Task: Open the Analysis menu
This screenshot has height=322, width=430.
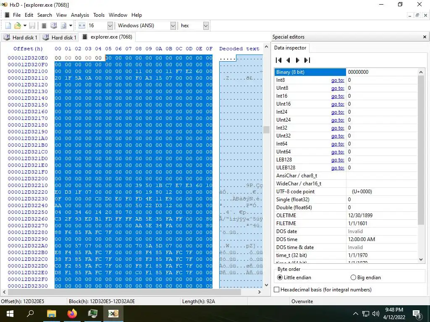Action: 80,15
